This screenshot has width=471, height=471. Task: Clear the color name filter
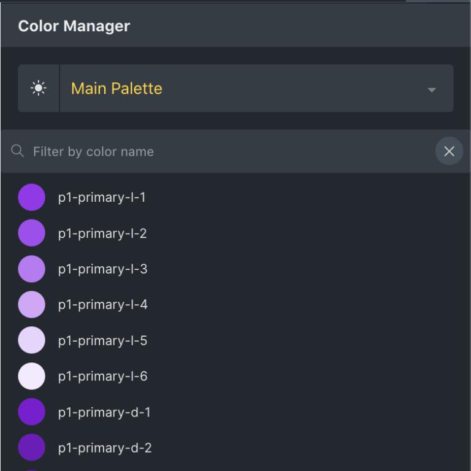[x=449, y=151]
